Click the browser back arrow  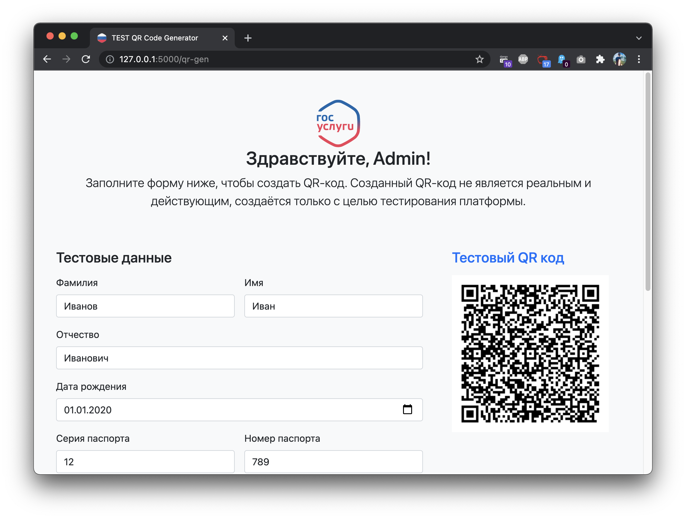[47, 59]
